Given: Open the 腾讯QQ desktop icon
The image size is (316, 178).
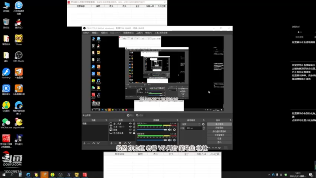Looking at the screenshot, I should (19, 23).
